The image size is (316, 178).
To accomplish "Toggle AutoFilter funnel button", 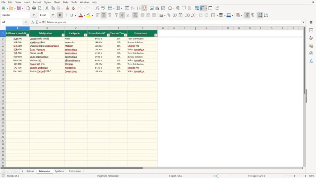I will [144, 8].
